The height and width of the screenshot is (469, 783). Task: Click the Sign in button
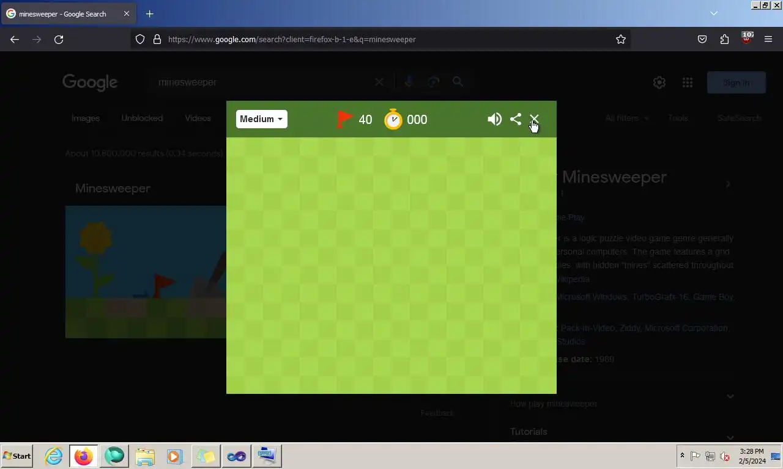[x=736, y=82]
